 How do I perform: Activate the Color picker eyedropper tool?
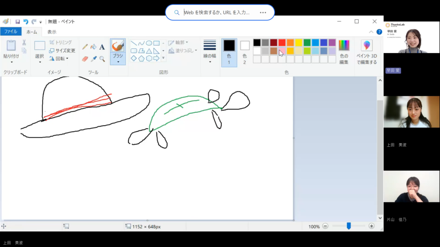(93, 59)
